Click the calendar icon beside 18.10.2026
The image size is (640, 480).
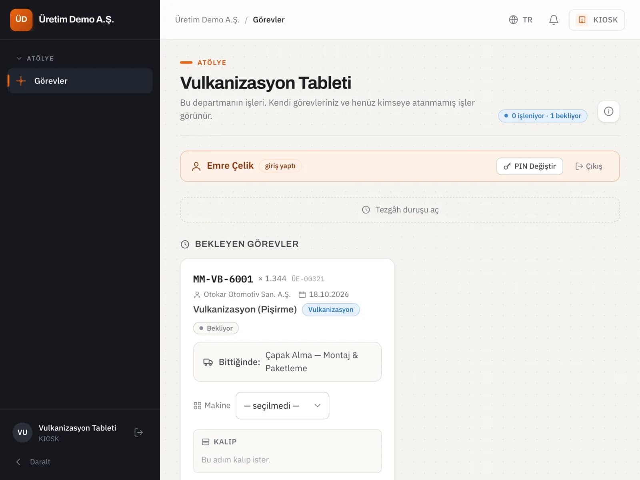(302, 295)
